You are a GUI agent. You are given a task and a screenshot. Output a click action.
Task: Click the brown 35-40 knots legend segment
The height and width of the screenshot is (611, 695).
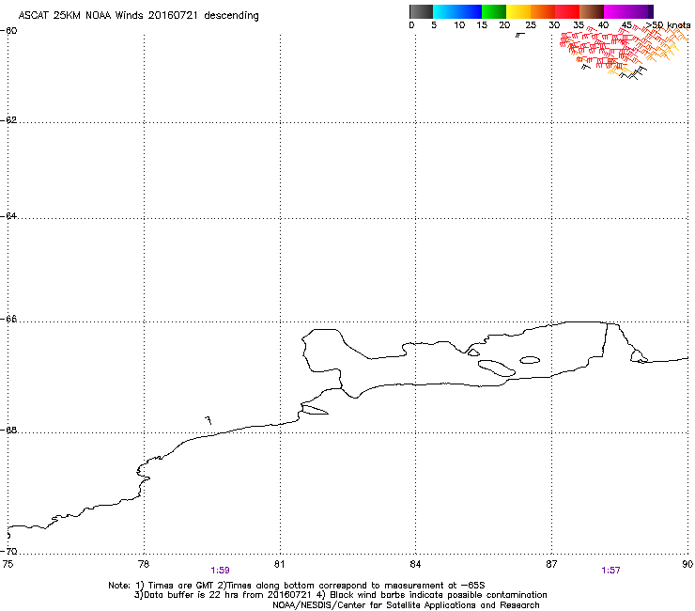tap(592, 11)
